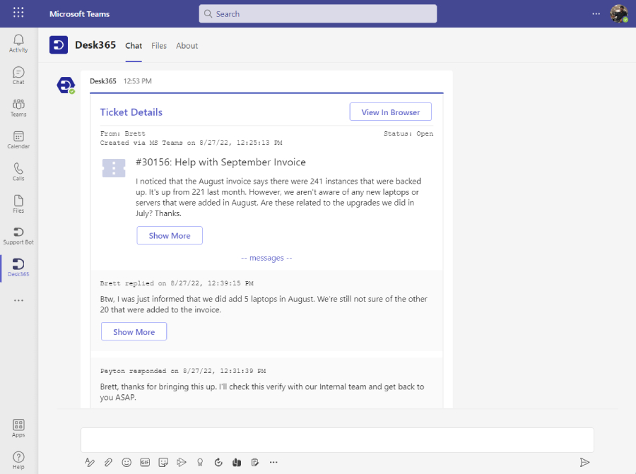Click 'Brett replied on 8/27/22' line

tap(177, 283)
